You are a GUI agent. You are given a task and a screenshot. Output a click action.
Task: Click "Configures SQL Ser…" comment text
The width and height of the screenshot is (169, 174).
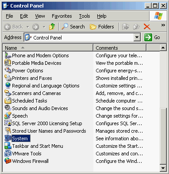pos(119,123)
